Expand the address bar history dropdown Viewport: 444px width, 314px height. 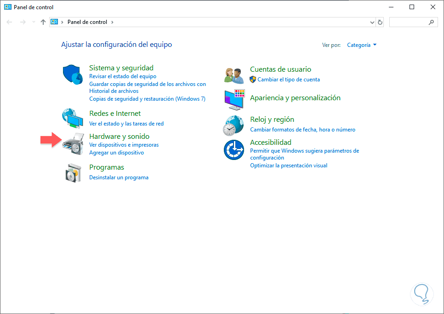[372, 22]
